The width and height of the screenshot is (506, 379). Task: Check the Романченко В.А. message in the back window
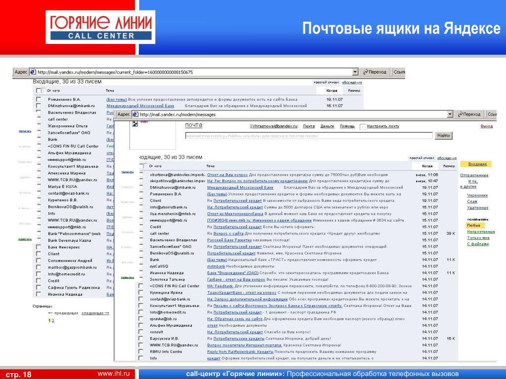click(39, 99)
